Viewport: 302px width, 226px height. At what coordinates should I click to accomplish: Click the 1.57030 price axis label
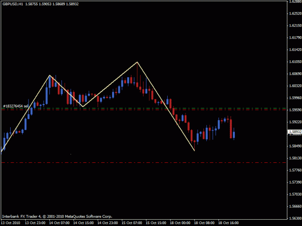(295, 194)
